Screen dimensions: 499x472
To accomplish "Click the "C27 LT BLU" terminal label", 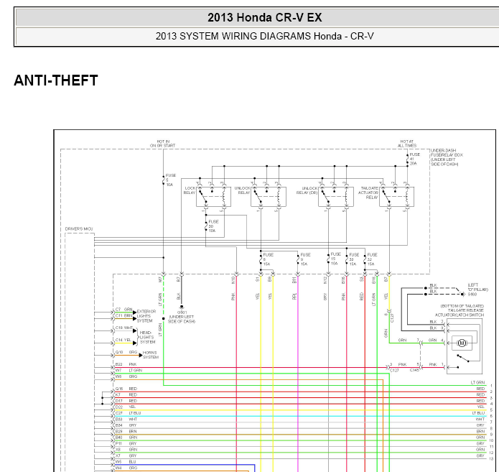I will 129,413.
